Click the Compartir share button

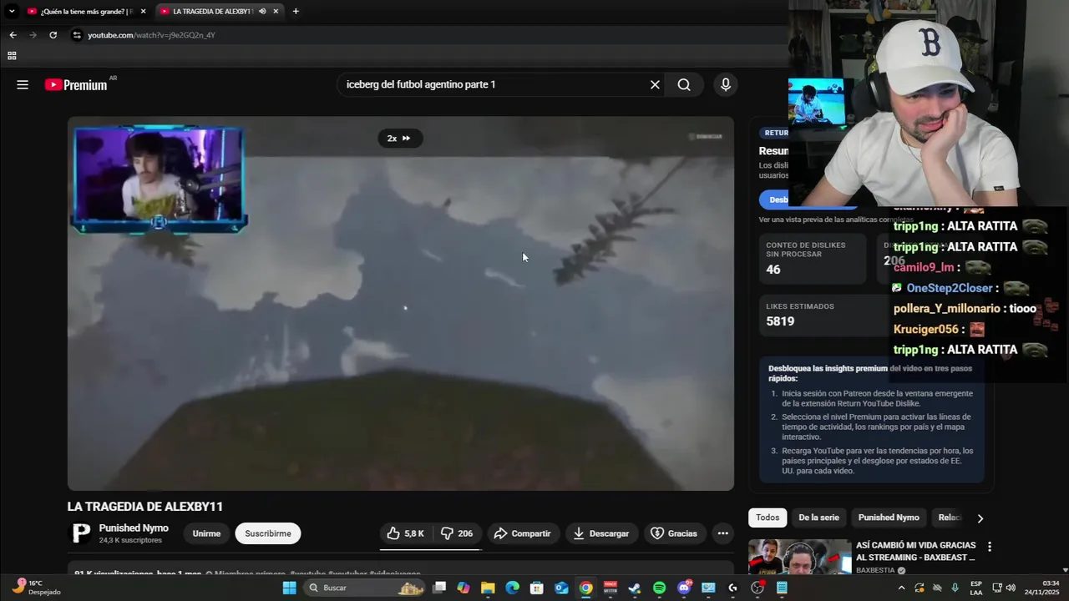[522, 533]
